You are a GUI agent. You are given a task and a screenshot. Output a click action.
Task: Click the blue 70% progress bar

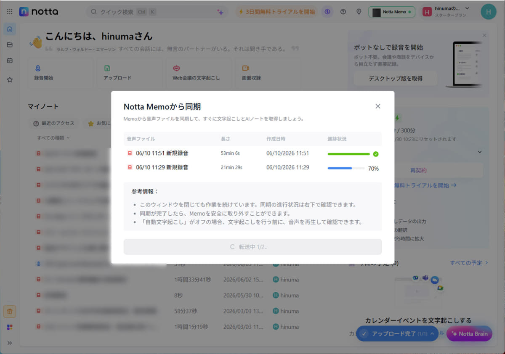tap(346, 168)
